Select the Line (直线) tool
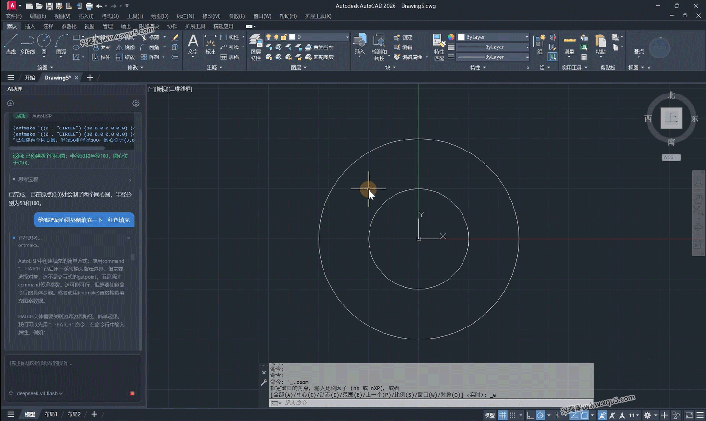 (x=11, y=44)
